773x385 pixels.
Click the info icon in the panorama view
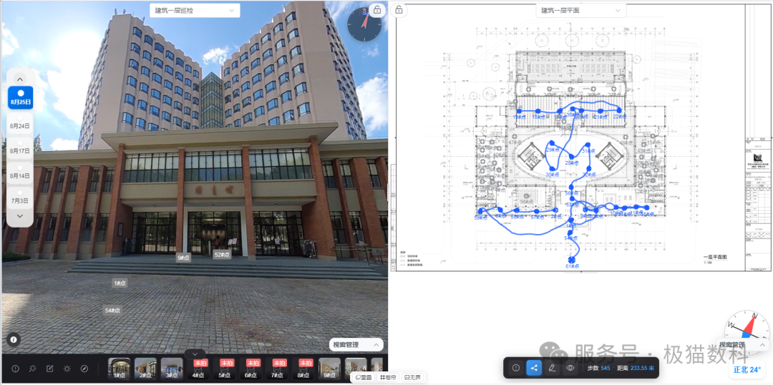(14, 339)
